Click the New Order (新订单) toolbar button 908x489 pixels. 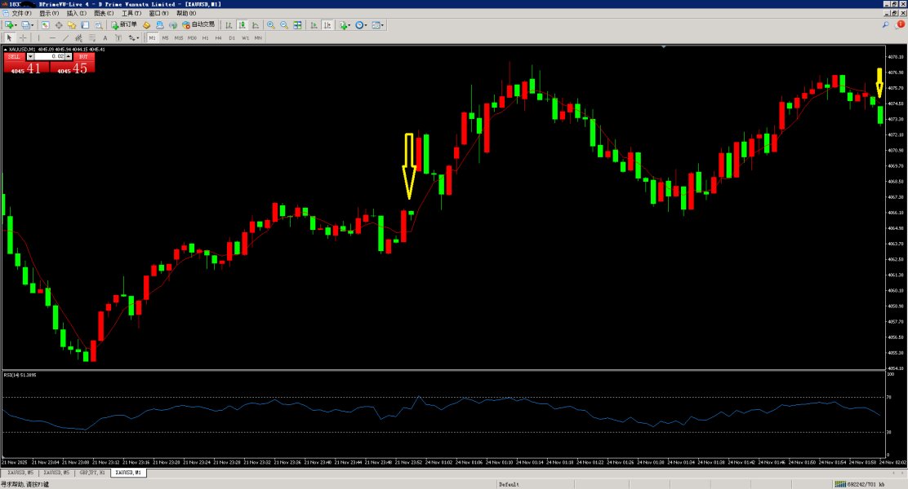click(124, 25)
